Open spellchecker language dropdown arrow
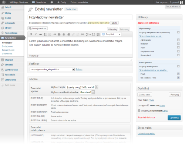 tap(90, 34)
